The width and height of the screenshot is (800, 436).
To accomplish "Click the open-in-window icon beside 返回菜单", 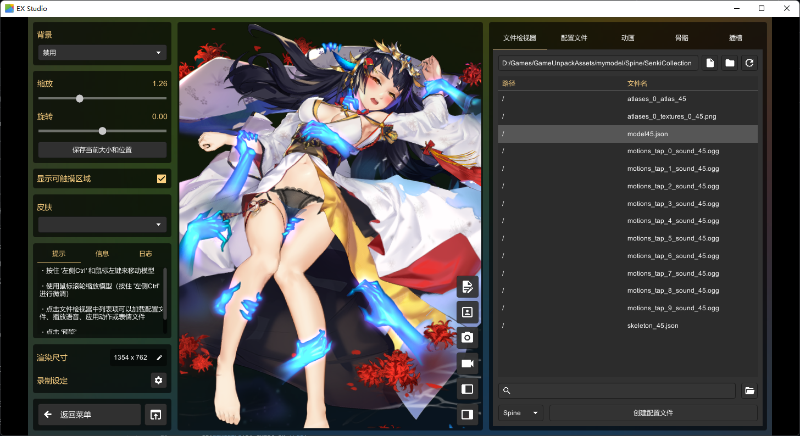I will [x=155, y=415].
